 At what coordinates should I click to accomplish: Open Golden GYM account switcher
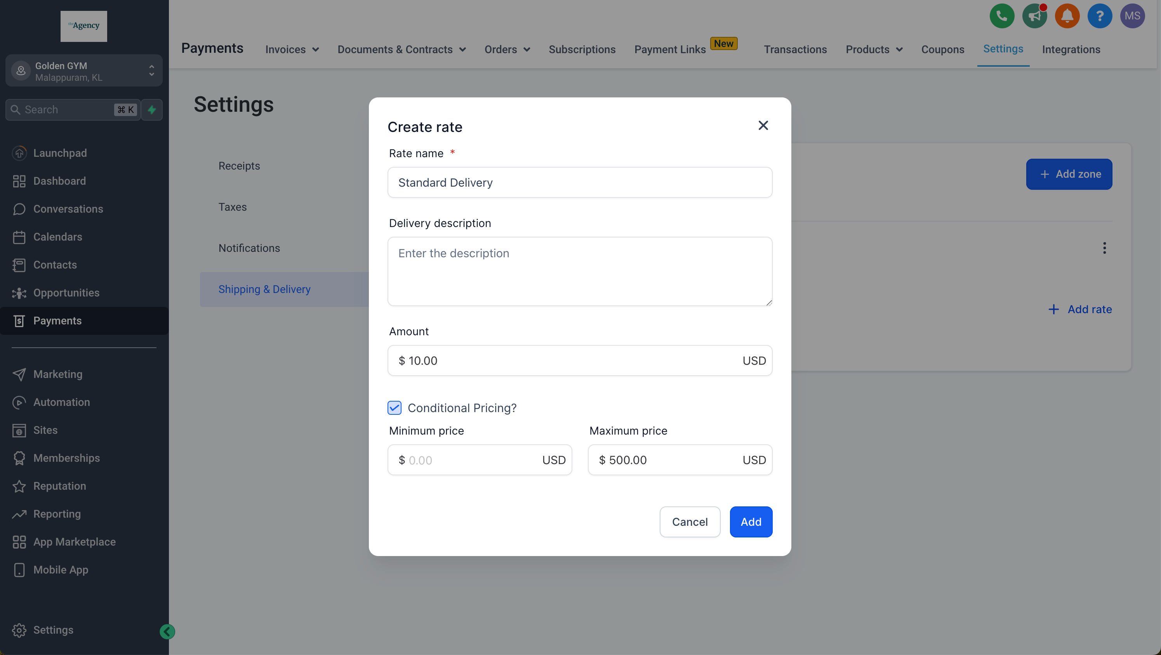[x=84, y=71]
